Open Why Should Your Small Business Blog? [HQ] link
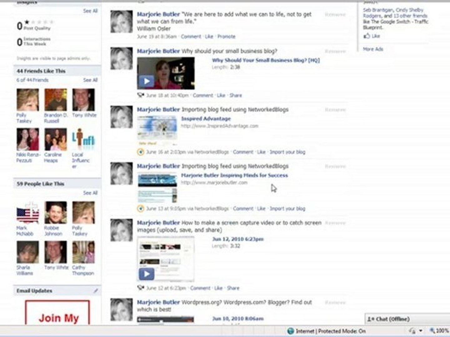 point(266,60)
